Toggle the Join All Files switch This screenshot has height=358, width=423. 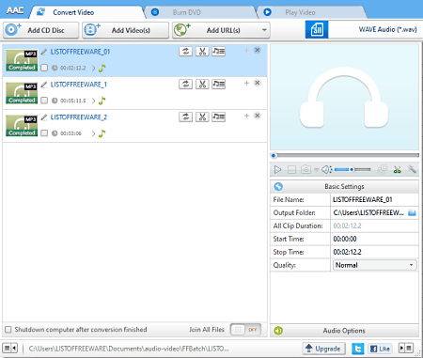click(245, 330)
